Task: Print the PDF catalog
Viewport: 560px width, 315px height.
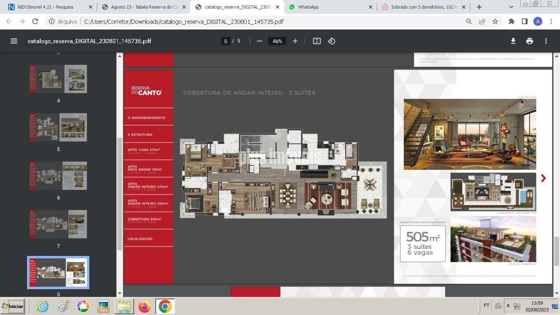Action: coord(529,41)
